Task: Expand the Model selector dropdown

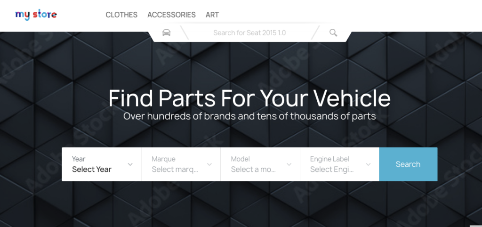Action: point(260,164)
